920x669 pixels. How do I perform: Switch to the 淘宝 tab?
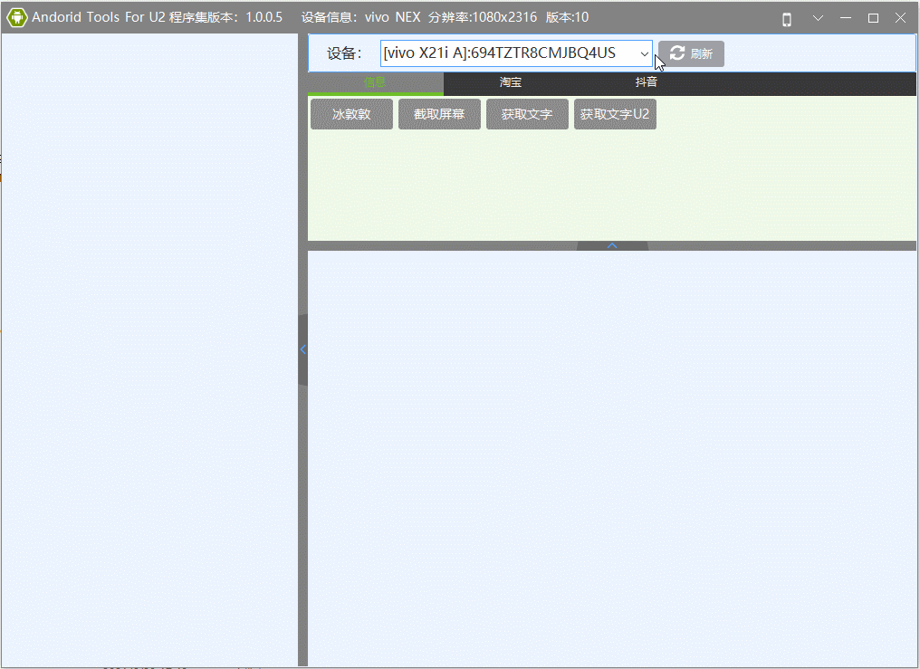tap(511, 82)
